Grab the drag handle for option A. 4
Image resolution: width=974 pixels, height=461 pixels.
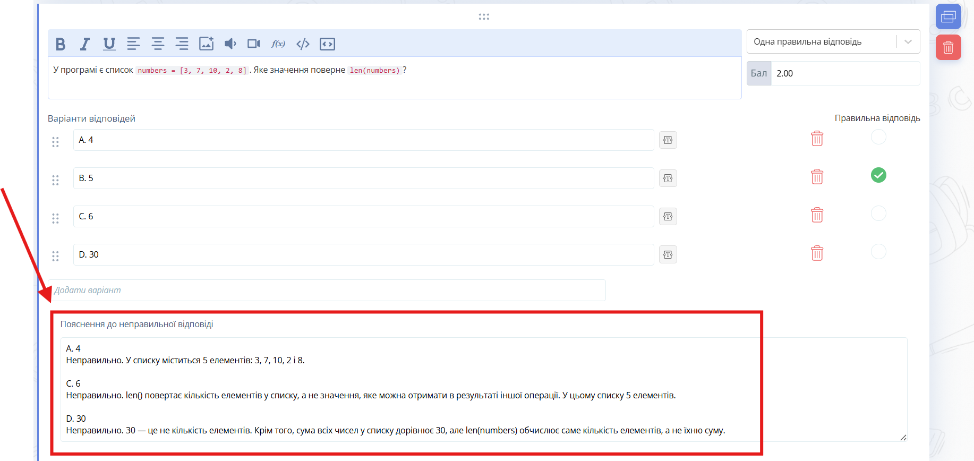55,142
